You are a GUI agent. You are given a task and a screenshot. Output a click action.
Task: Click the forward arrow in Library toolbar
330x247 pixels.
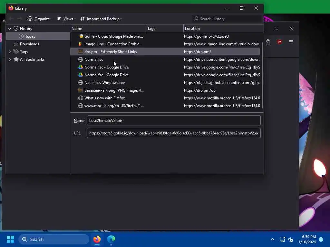[x=20, y=19]
